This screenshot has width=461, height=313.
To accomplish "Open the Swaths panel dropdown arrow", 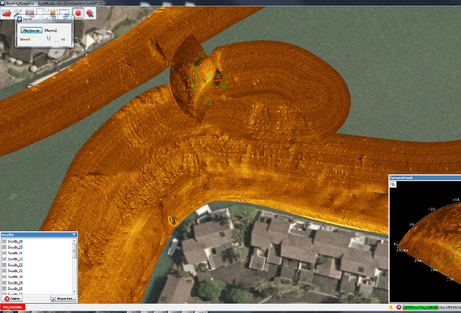I will click(74, 235).
